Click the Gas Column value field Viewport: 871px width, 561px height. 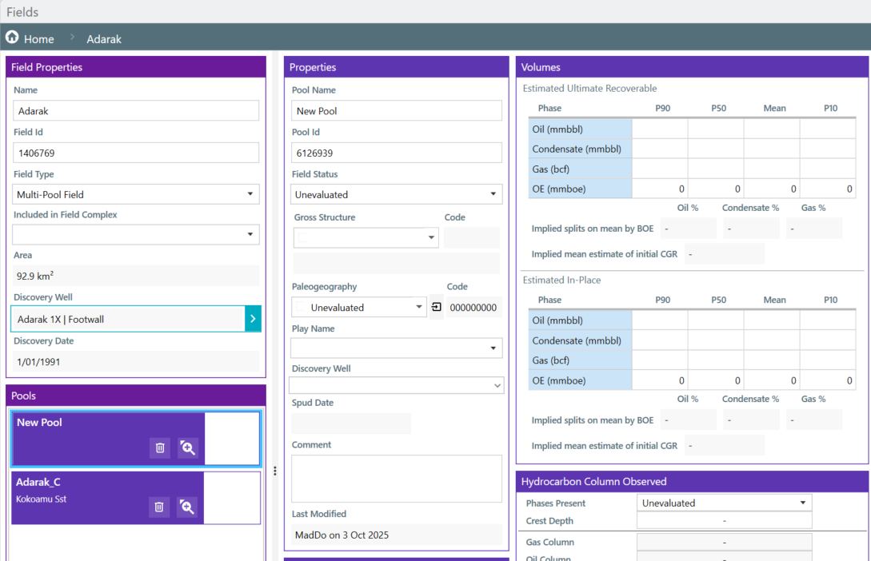pos(725,542)
